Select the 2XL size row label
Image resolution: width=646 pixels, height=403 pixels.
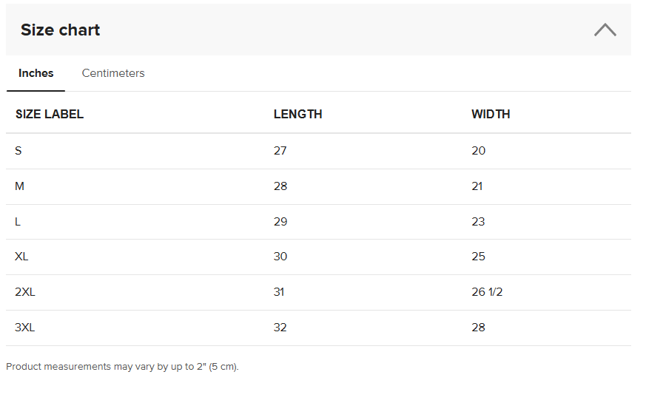25,292
